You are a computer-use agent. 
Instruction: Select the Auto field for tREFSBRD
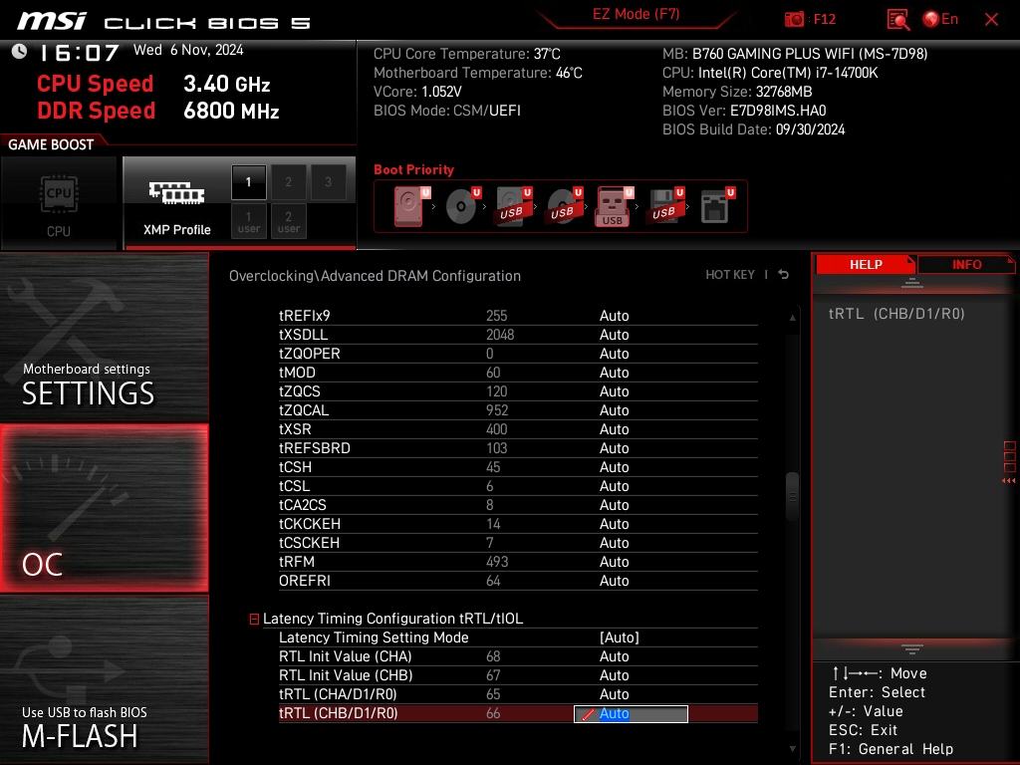coord(614,448)
